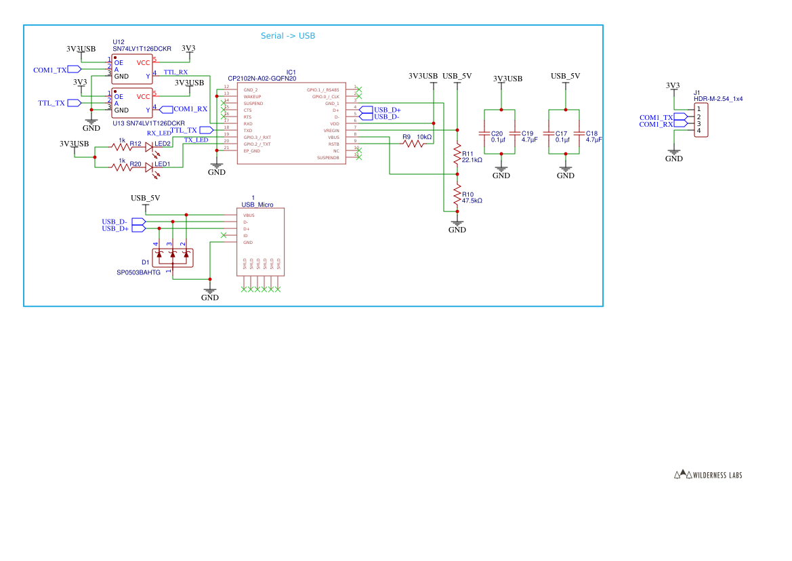Select the USB_Micro connector symbol
Viewport: 792px width, 561px height.
(x=261, y=241)
